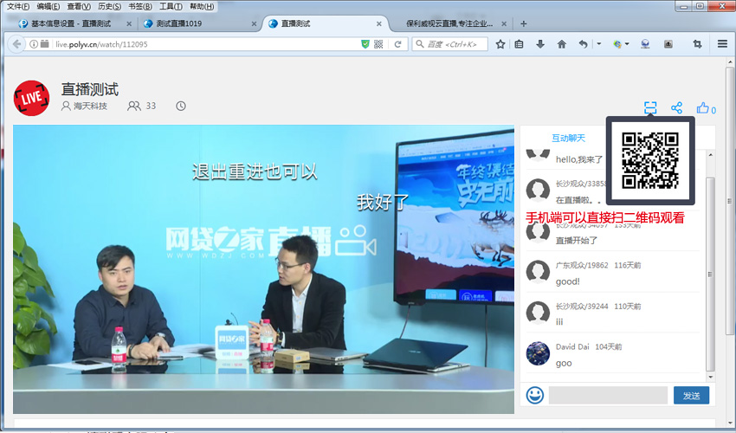Open the 文件(F) menu
The height and width of the screenshot is (433, 736).
click(18, 6)
